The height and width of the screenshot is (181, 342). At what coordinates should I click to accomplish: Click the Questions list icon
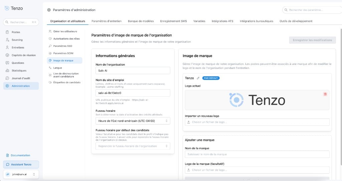point(7,63)
